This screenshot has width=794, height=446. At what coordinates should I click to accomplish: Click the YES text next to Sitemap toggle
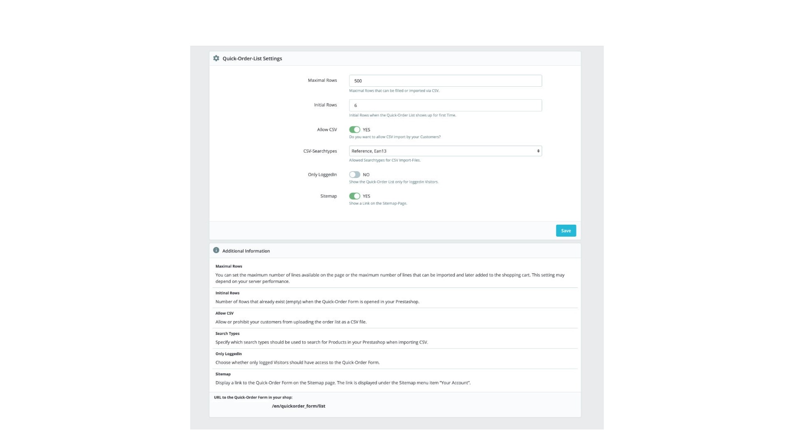tap(366, 196)
